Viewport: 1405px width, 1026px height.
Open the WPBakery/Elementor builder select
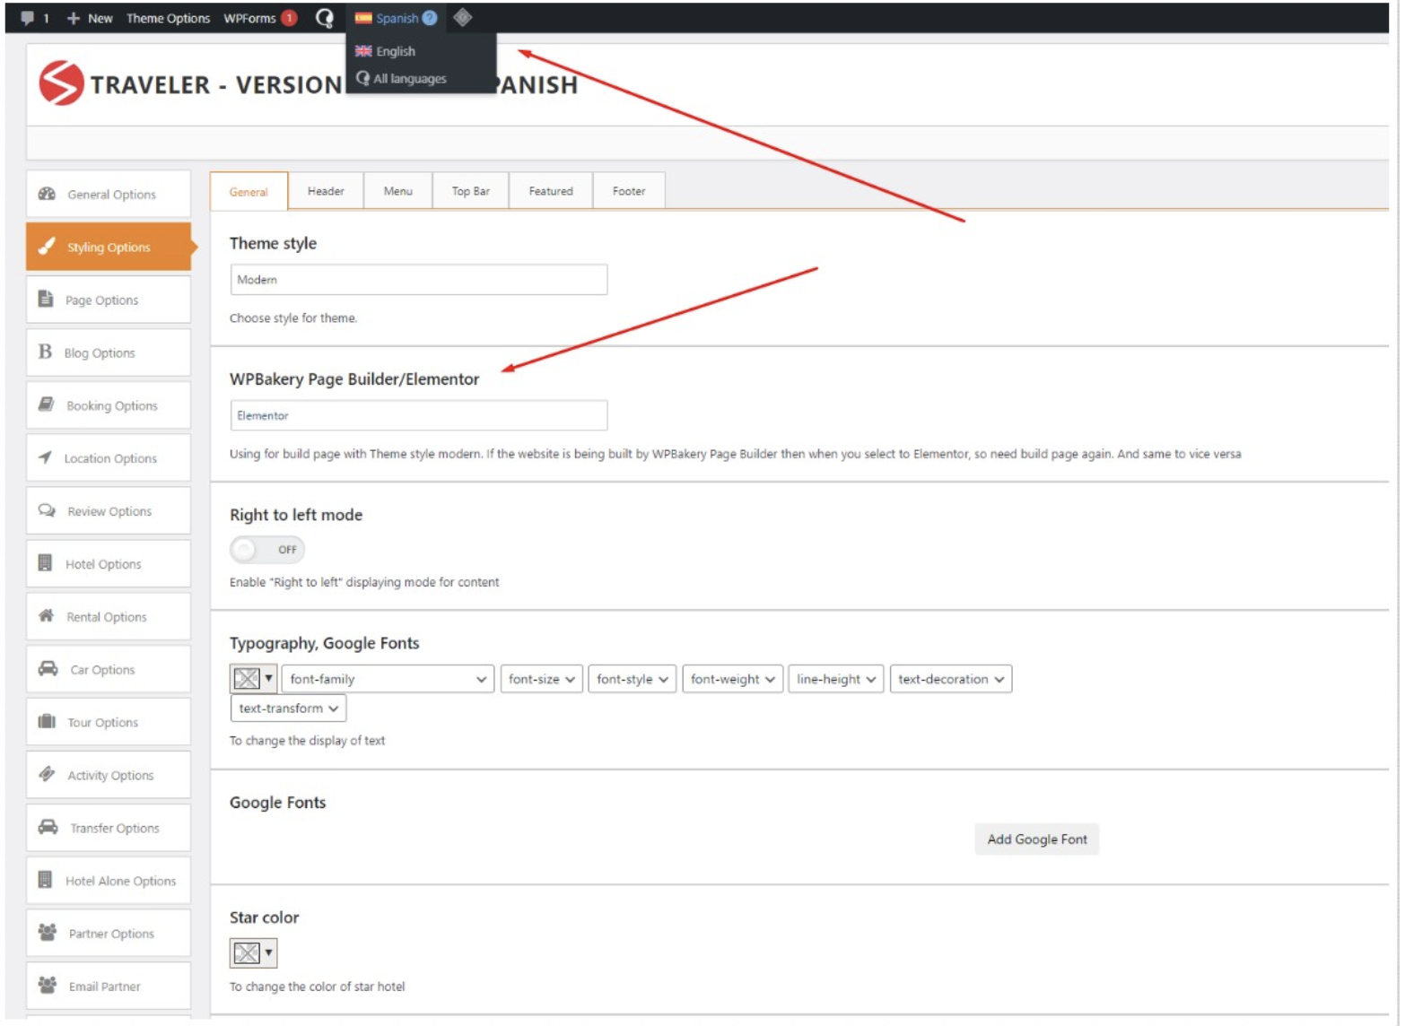click(x=418, y=415)
